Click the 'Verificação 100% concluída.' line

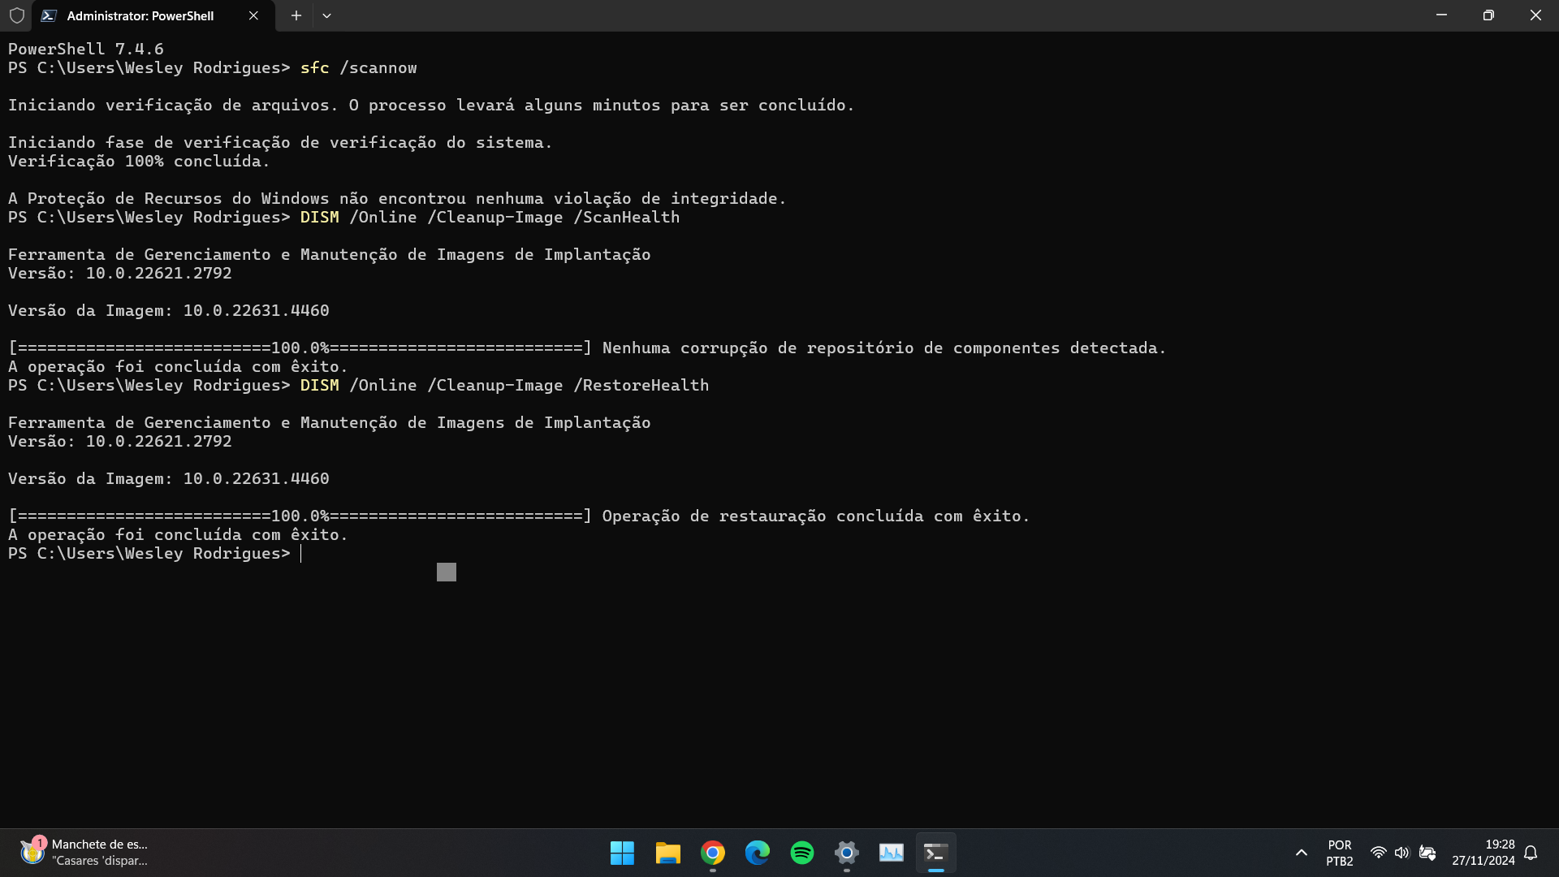139,162
